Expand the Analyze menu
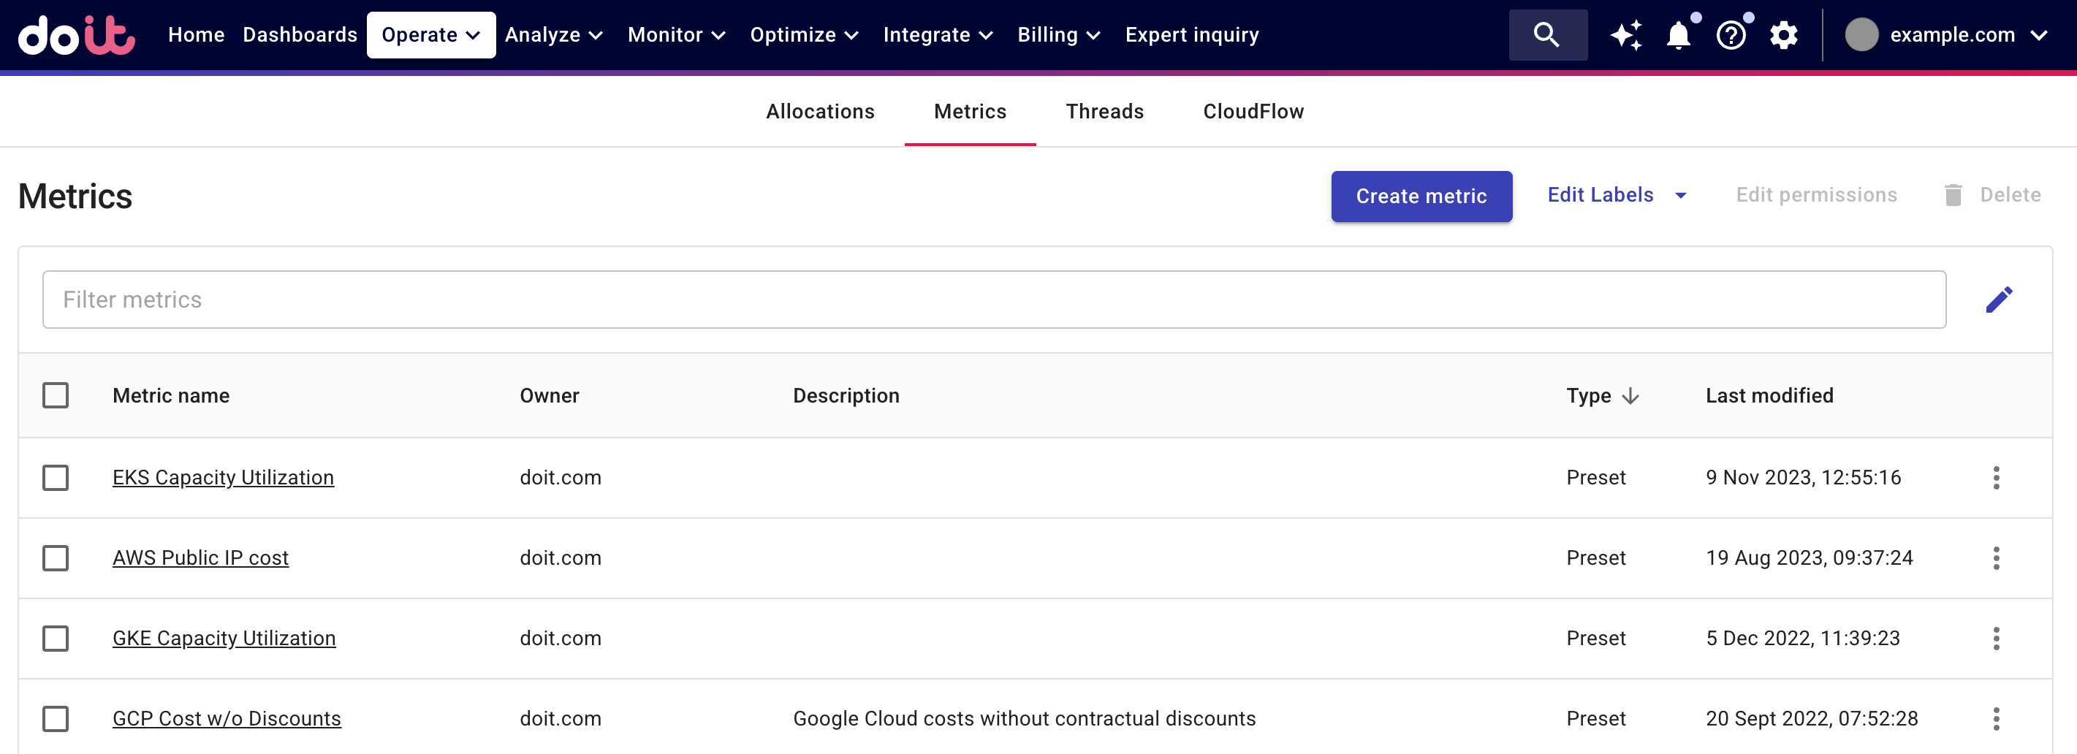Image resolution: width=2077 pixels, height=754 pixels. pyautogui.click(x=554, y=34)
